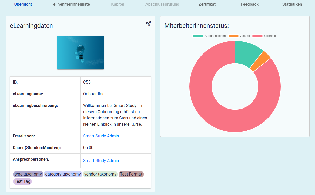This screenshot has width=315, height=195.
Task: Select the Test Tag chip
Action: point(22,181)
